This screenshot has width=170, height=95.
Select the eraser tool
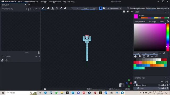57,8
